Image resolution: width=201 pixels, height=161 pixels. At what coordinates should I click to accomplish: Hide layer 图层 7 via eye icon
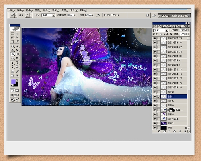155,96
